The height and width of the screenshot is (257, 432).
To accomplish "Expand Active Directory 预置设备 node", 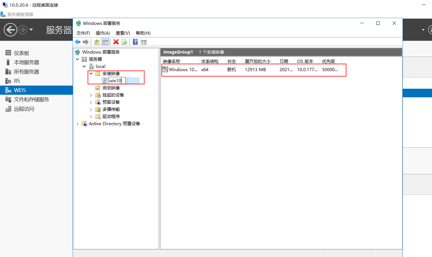I will tap(77, 124).
